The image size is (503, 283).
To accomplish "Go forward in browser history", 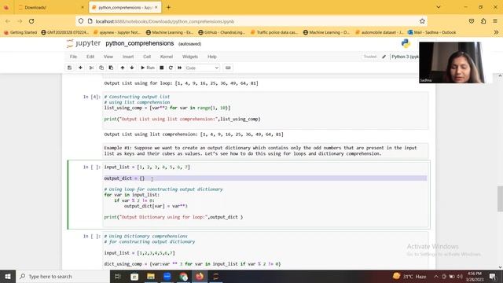I will (20, 21).
